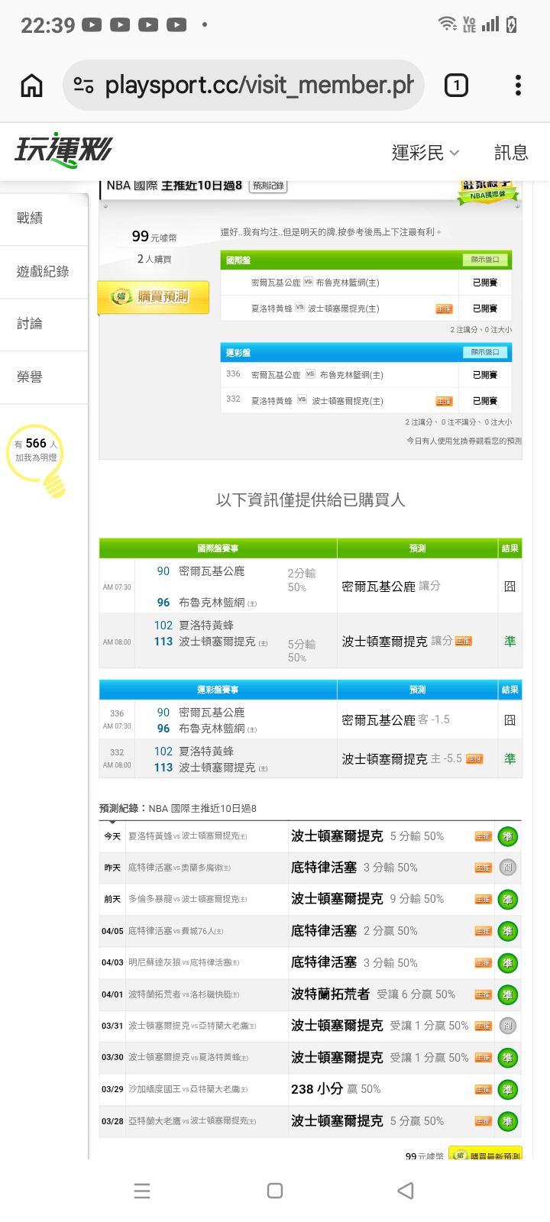Open the Chrome three-dot menu
Viewport: 550px width, 1222px height.
click(518, 85)
